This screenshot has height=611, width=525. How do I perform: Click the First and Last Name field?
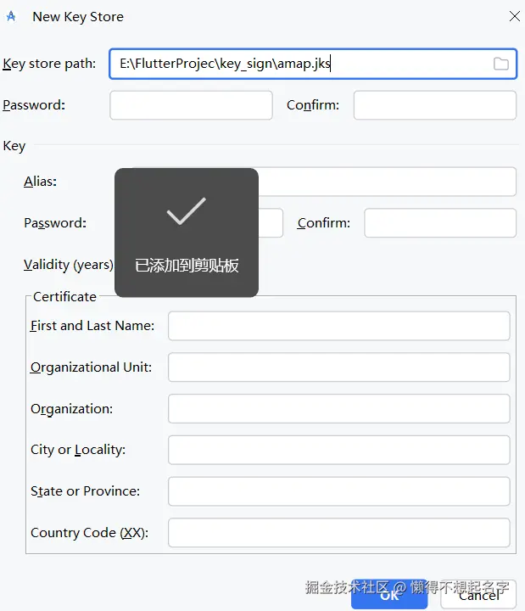point(338,326)
